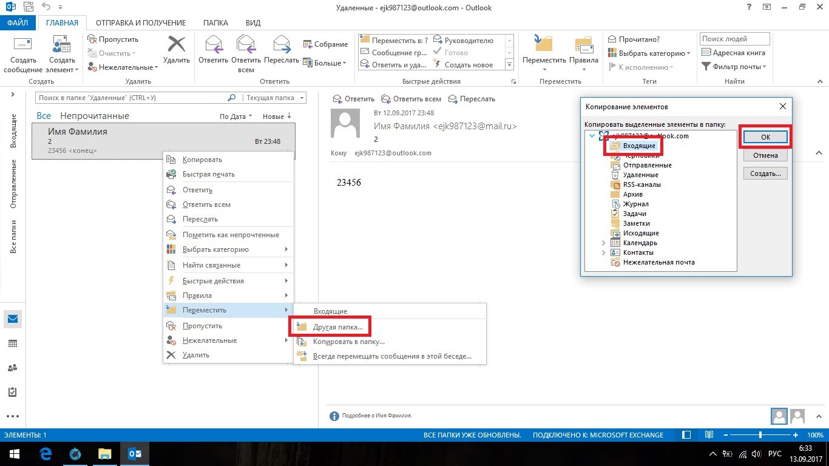Select Copy to Folder in submenu
This screenshot has width=829, height=466.
point(390,342)
